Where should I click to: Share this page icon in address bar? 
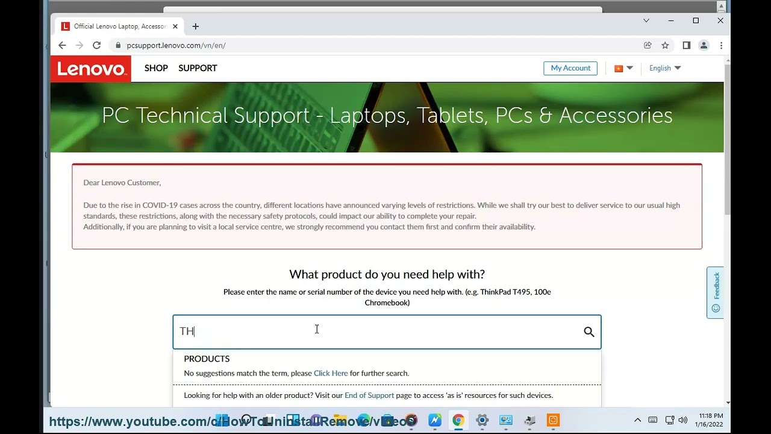648,45
